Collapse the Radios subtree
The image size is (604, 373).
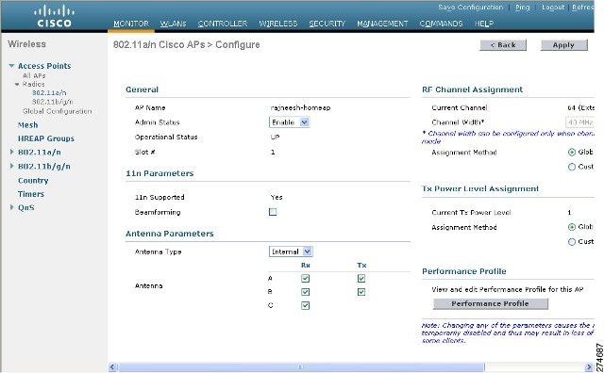(x=17, y=84)
